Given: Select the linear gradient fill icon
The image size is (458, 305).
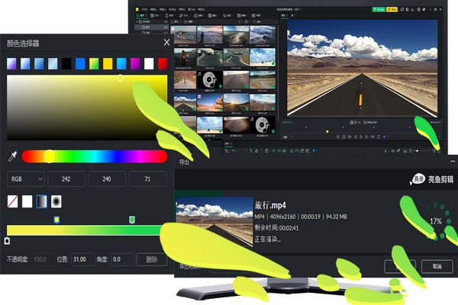Looking at the screenshot, I should coord(42,201).
